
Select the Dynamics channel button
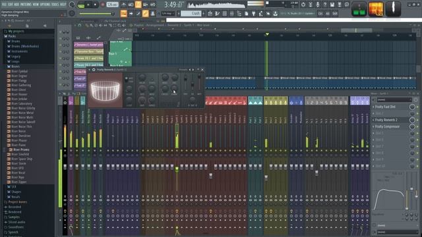tap(88, 45)
